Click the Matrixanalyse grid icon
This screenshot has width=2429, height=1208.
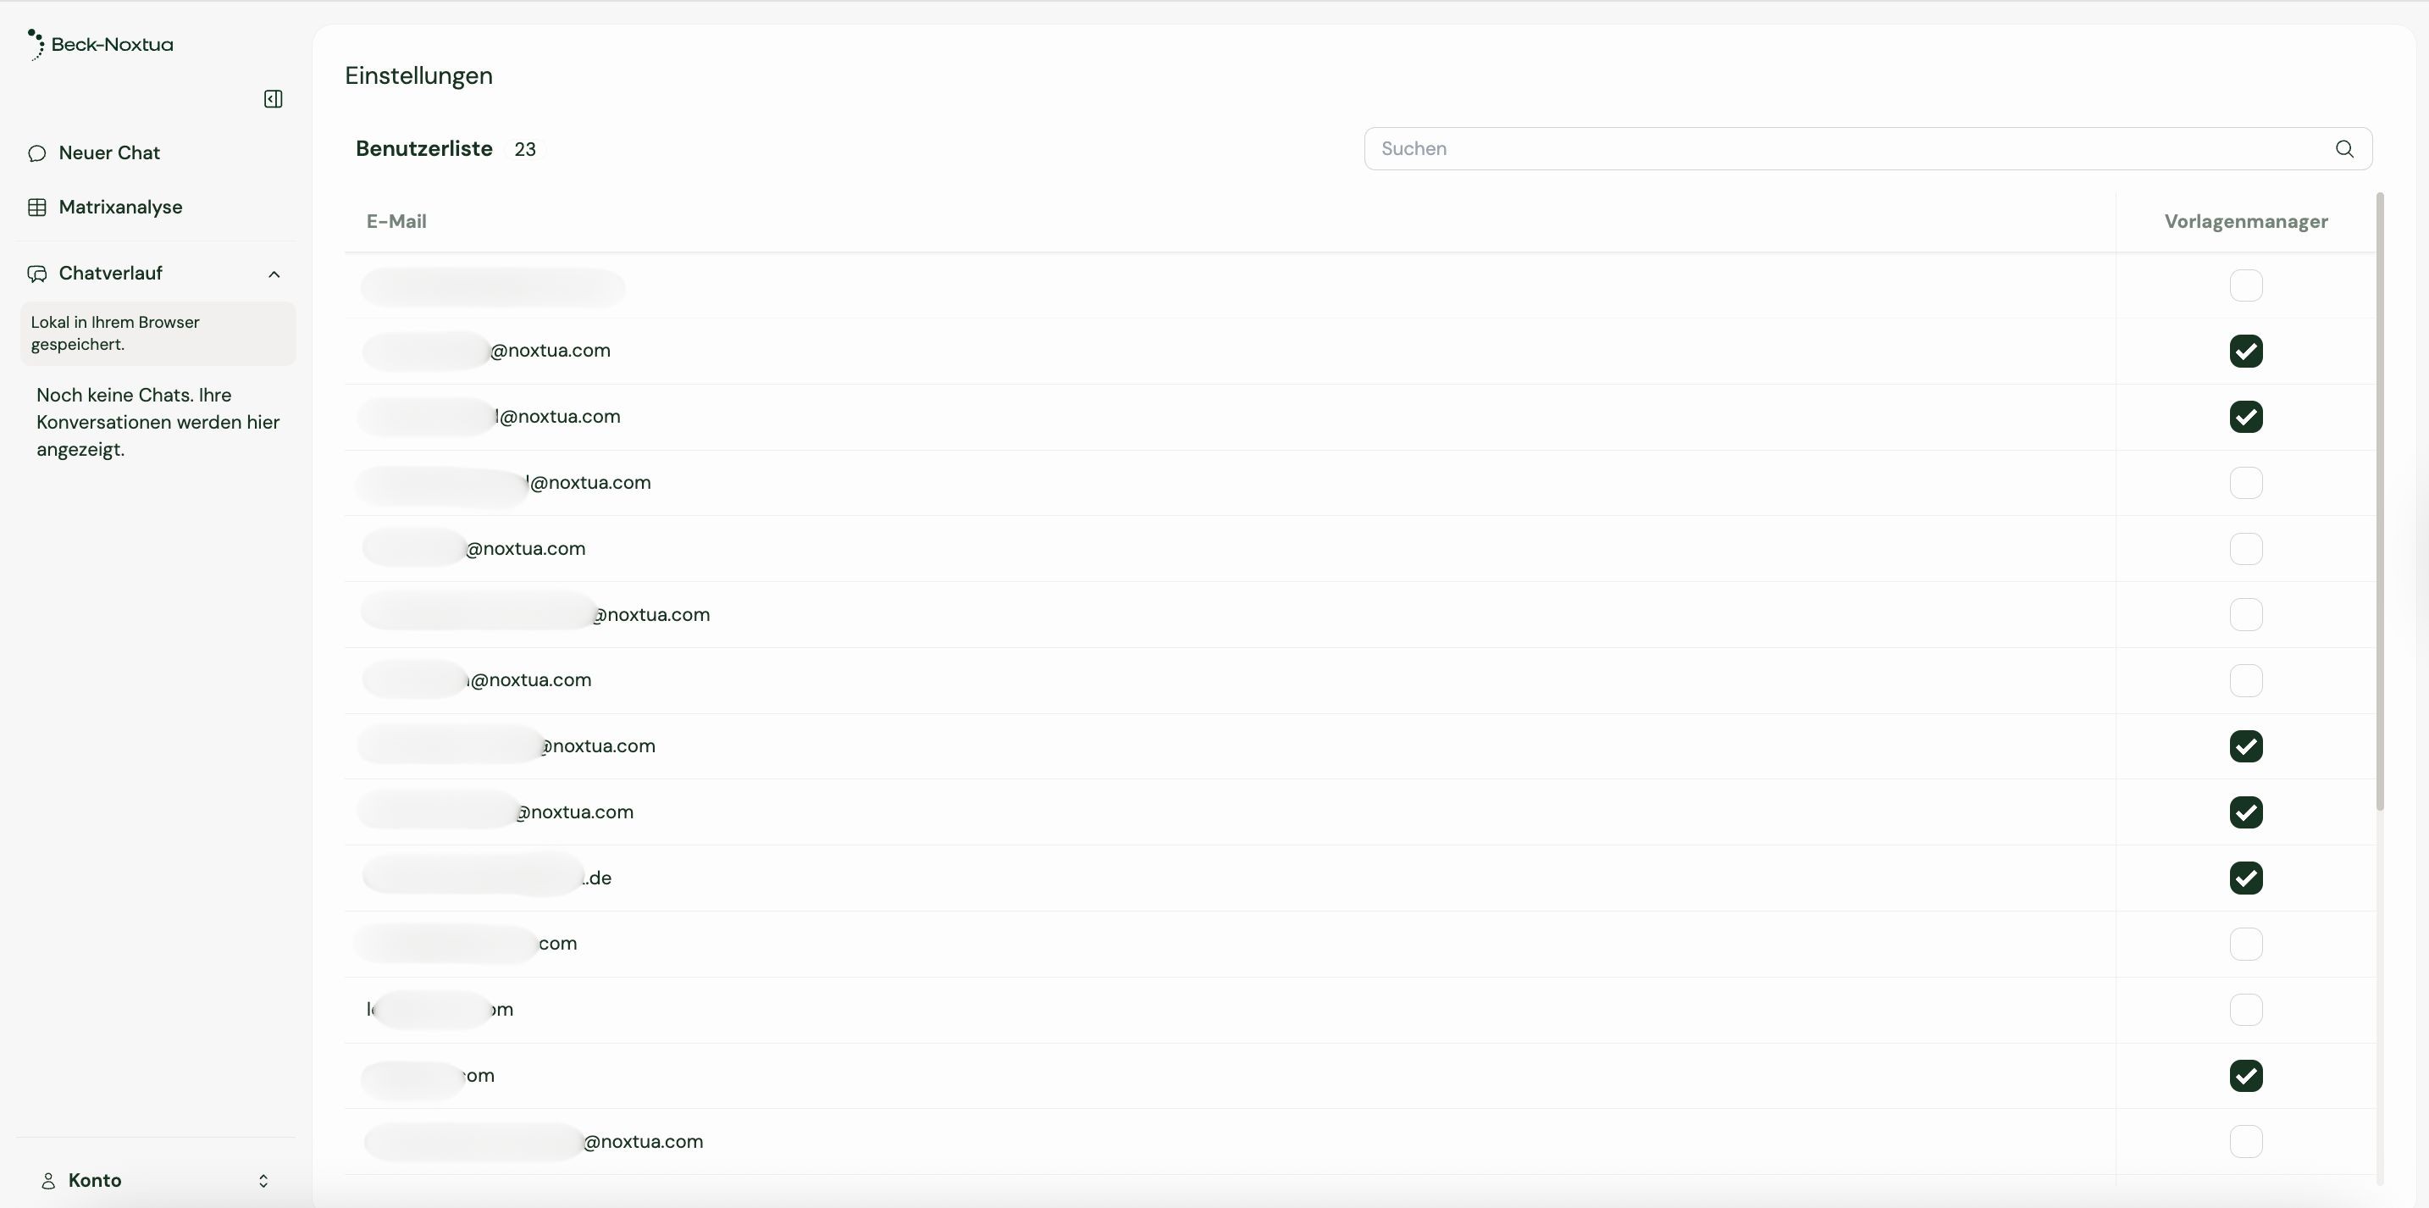point(36,208)
